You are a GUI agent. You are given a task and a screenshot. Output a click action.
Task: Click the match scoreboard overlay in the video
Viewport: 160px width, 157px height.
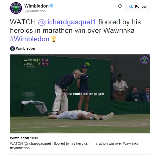click(36, 62)
